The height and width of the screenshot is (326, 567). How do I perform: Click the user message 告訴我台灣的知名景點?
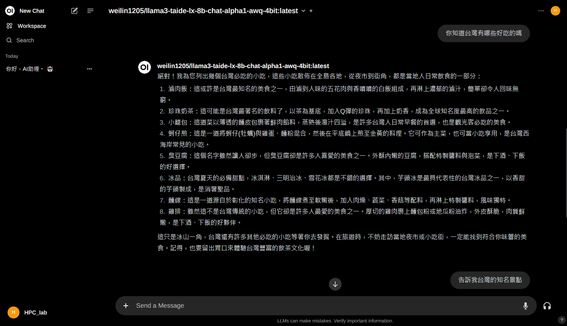pos(490,280)
